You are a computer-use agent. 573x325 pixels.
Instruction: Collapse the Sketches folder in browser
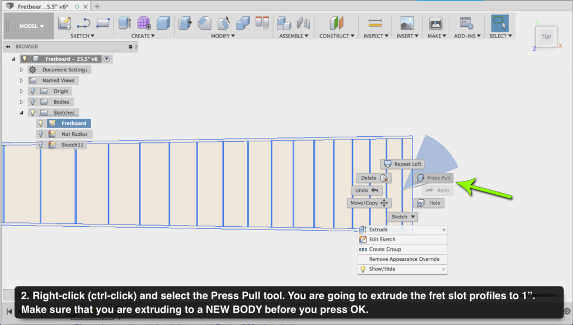pos(21,113)
